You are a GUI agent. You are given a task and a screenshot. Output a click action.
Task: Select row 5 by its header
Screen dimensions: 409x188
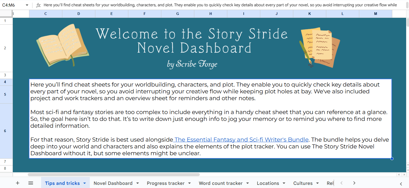5,94
